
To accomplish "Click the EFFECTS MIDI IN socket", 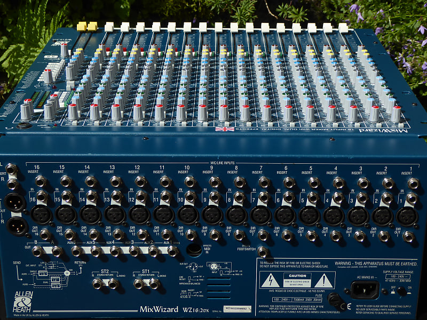I will (x=194, y=250).
